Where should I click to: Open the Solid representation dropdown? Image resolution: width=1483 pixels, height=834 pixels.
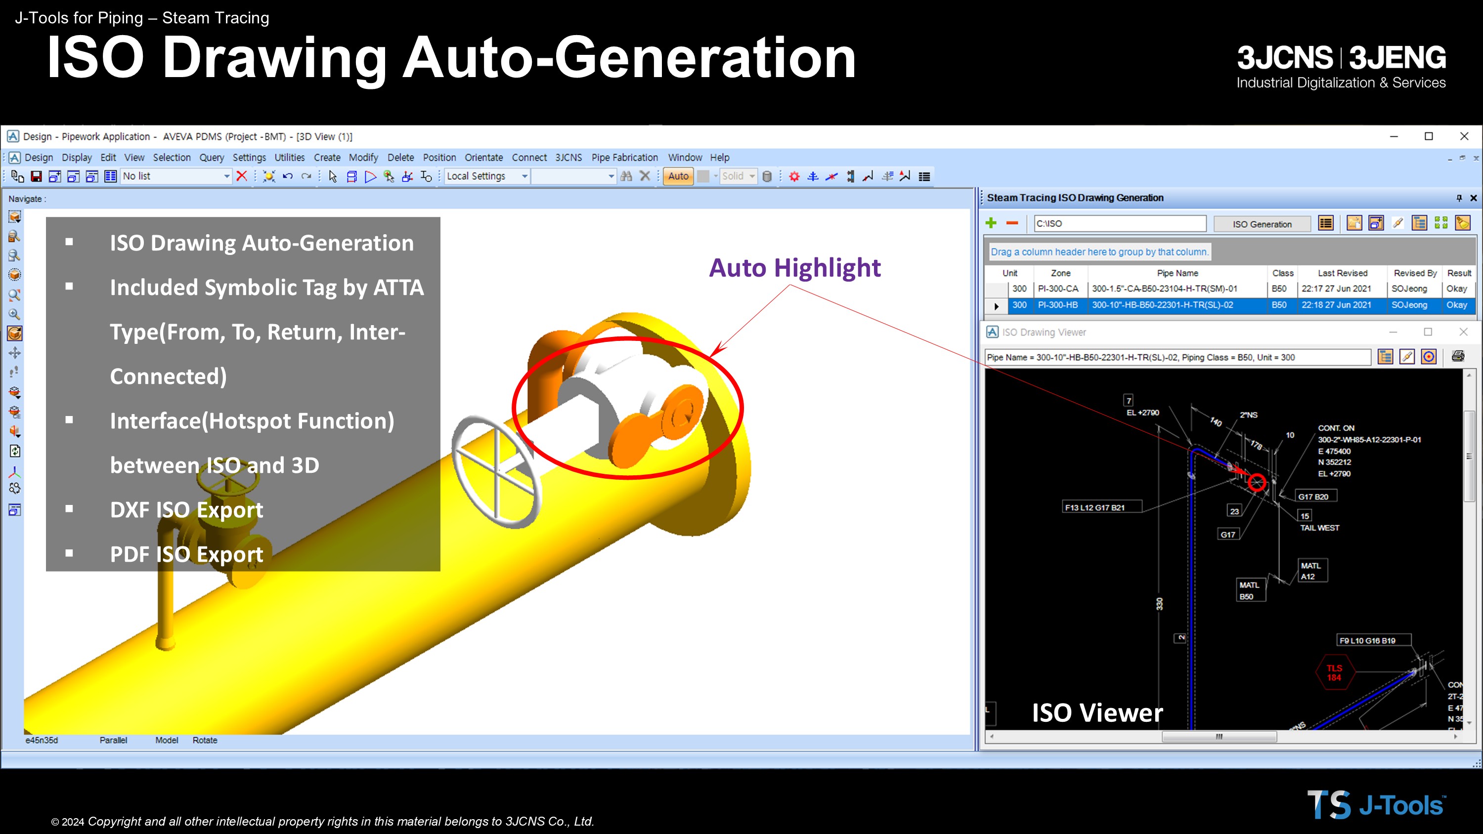click(752, 176)
